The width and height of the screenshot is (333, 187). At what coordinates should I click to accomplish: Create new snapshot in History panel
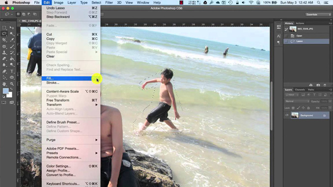(318, 85)
